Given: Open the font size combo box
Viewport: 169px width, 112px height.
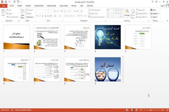Looking at the screenshot, I should click(51, 11).
